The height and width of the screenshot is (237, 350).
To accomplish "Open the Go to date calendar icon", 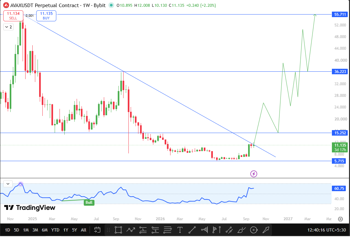I will (x=97, y=230).
